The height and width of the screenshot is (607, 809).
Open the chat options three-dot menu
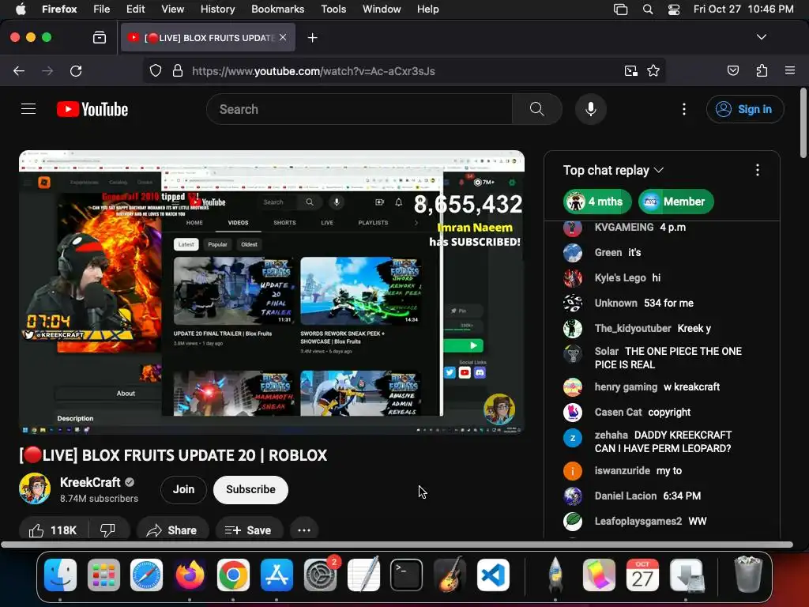click(x=758, y=171)
